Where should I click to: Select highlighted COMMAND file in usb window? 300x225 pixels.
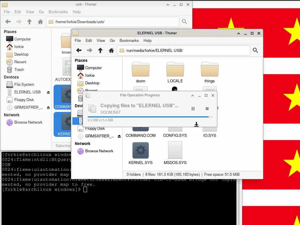tap(62, 97)
